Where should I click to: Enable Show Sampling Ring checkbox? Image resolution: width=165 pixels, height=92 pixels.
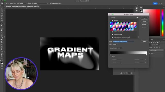pyautogui.click(x=50, y=3)
